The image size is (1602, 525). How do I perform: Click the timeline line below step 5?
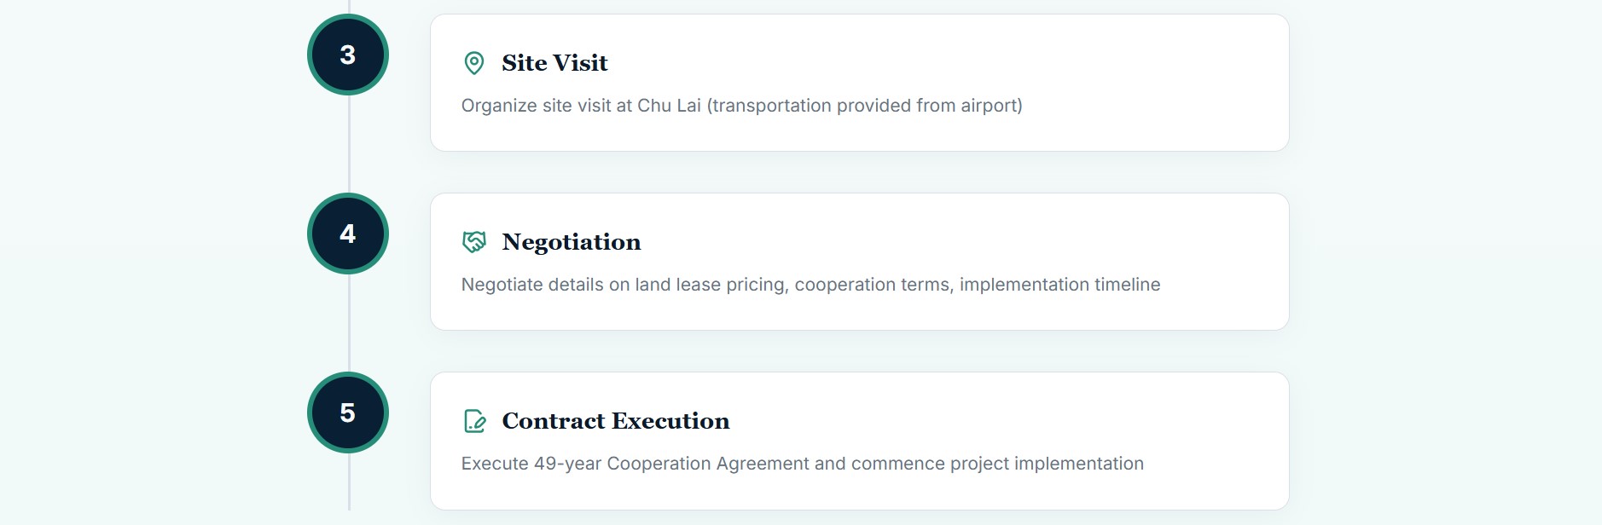[349, 483]
